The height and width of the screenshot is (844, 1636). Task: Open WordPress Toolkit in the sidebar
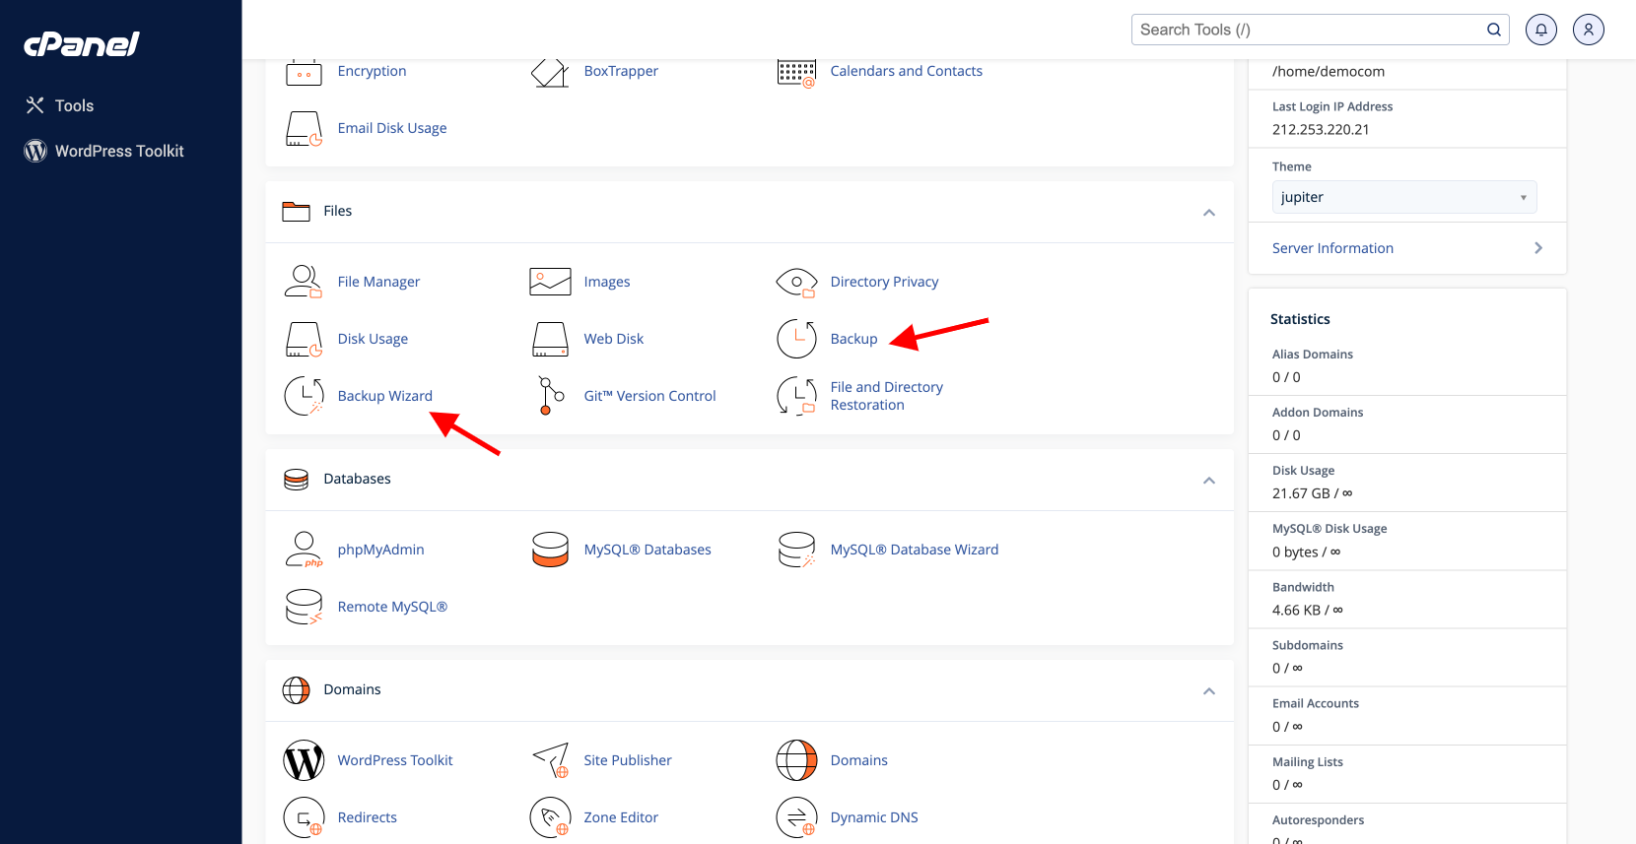(x=104, y=151)
